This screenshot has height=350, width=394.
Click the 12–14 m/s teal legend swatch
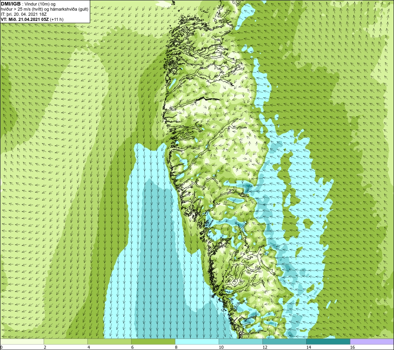[x=284, y=341]
